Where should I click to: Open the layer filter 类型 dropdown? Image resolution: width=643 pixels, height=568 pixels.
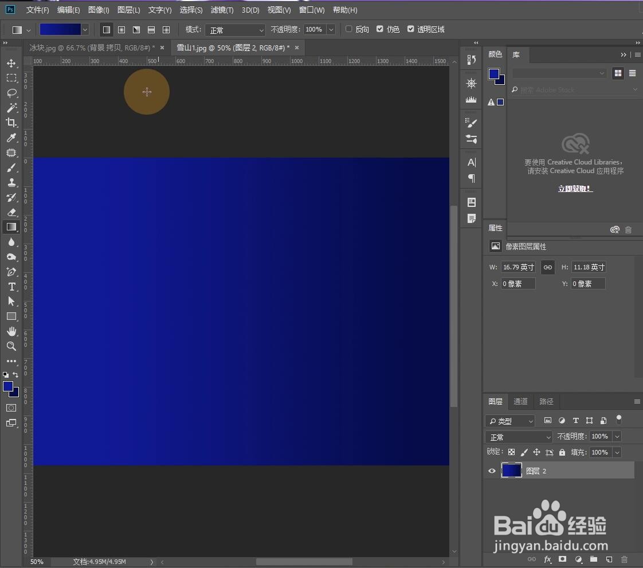pos(511,421)
